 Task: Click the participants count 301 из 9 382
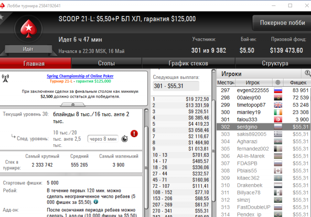point(209,50)
